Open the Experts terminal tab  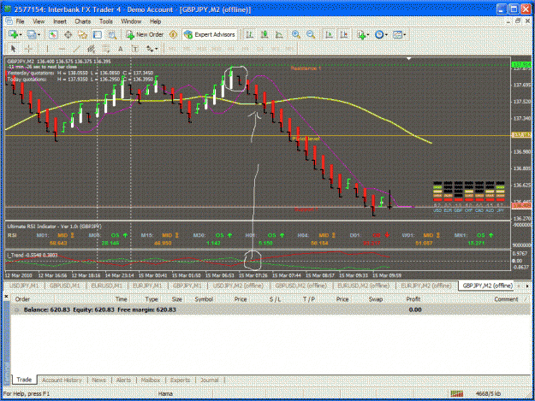(180, 380)
